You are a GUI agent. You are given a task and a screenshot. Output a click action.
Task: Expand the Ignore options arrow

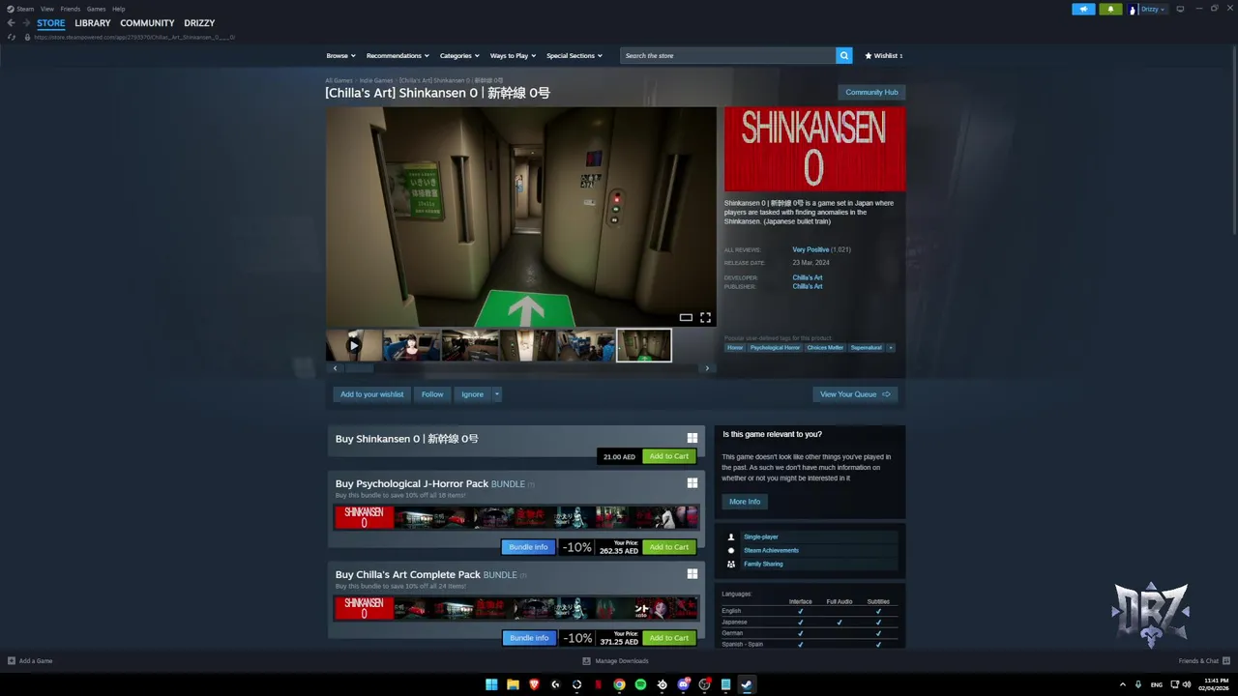pyautogui.click(x=497, y=394)
